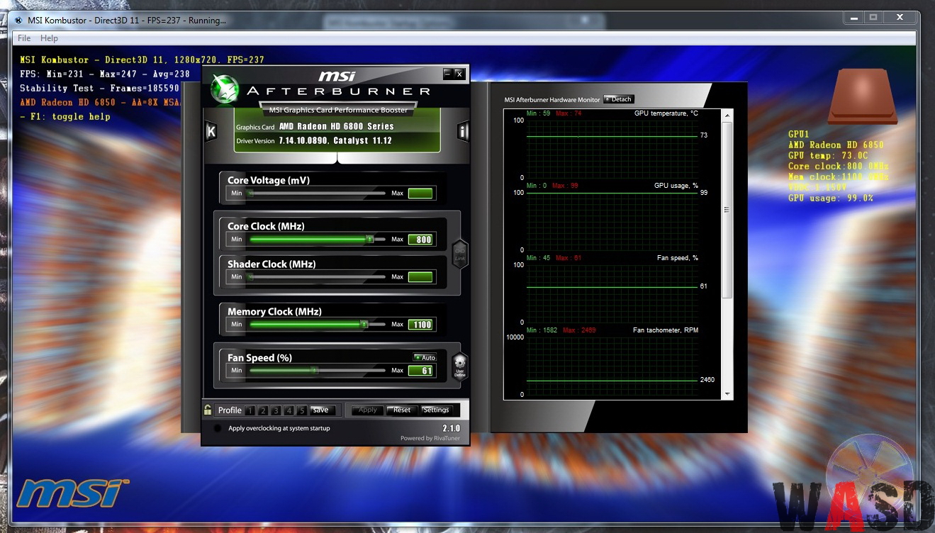Maximize the Kombustor window

[873, 17]
